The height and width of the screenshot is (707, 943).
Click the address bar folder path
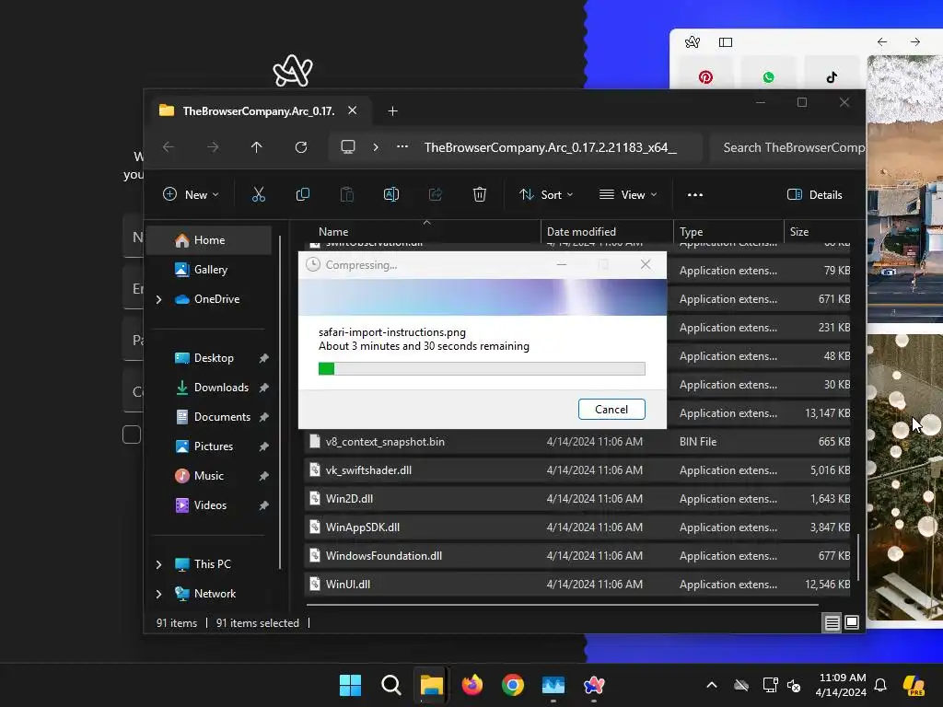click(x=551, y=147)
